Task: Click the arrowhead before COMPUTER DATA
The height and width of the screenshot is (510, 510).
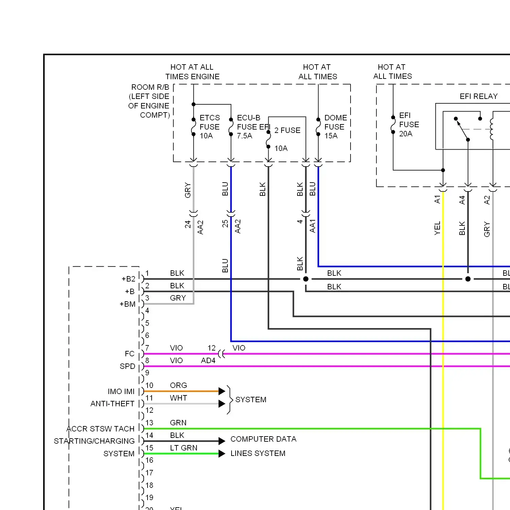Action: click(x=222, y=441)
